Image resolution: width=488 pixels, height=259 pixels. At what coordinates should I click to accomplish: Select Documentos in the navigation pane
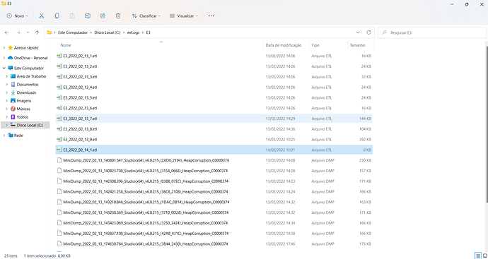pyautogui.click(x=28, y=85)
